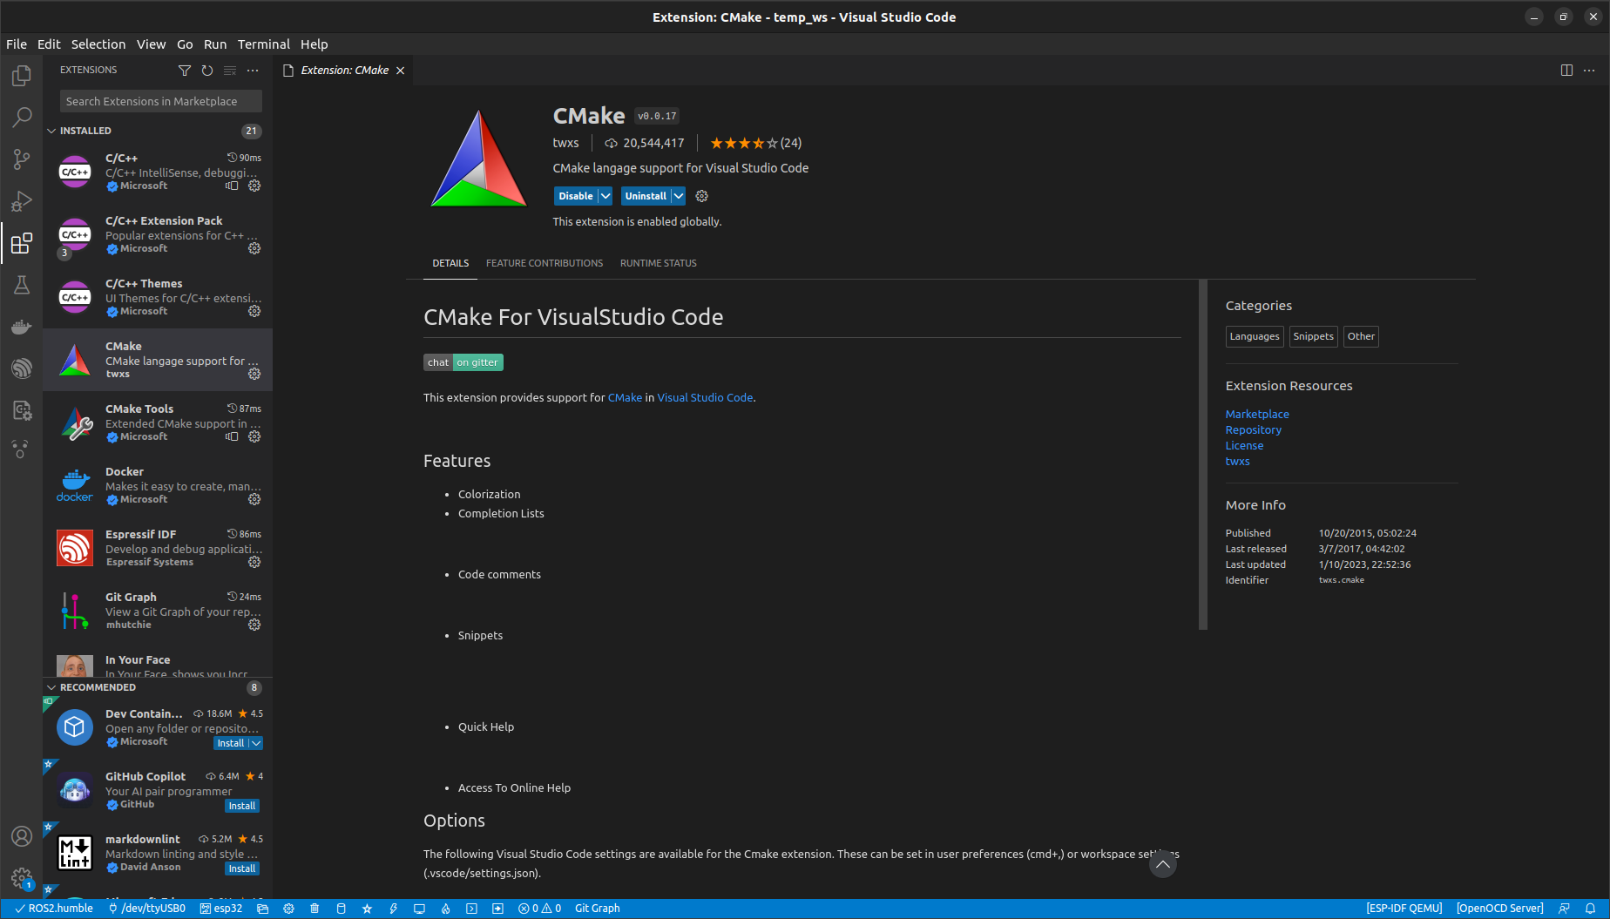Image resolution: width=1610 pixels, height=919 pixels.
Task: Open the Explorer view in activity bar
Action: pyautogui.click(x=22, y=76)
